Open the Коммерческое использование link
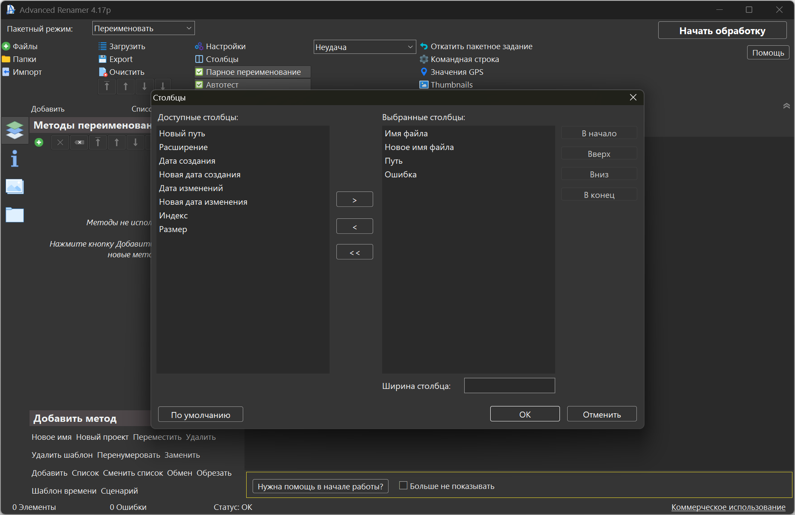Viewport: 795px width, 515px height. [x=728, y=507]
